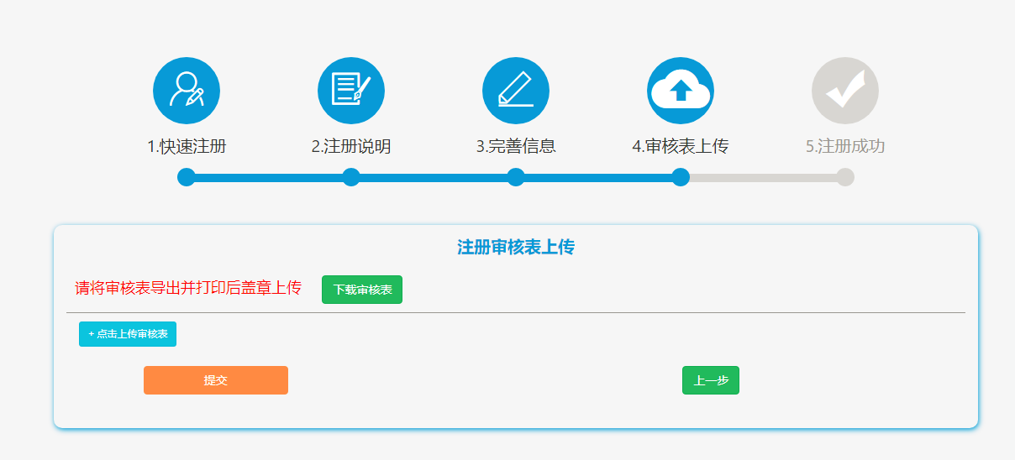Click the grey final progress dot
1015x460 pixels.
(845, 177)
